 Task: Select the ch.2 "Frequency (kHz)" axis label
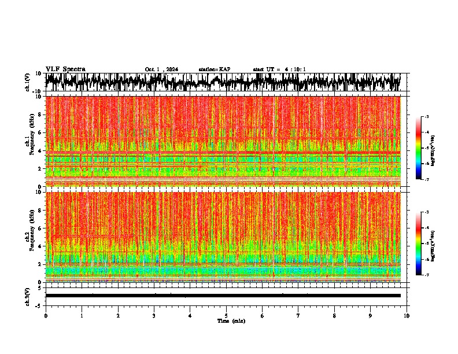point(32,230)
